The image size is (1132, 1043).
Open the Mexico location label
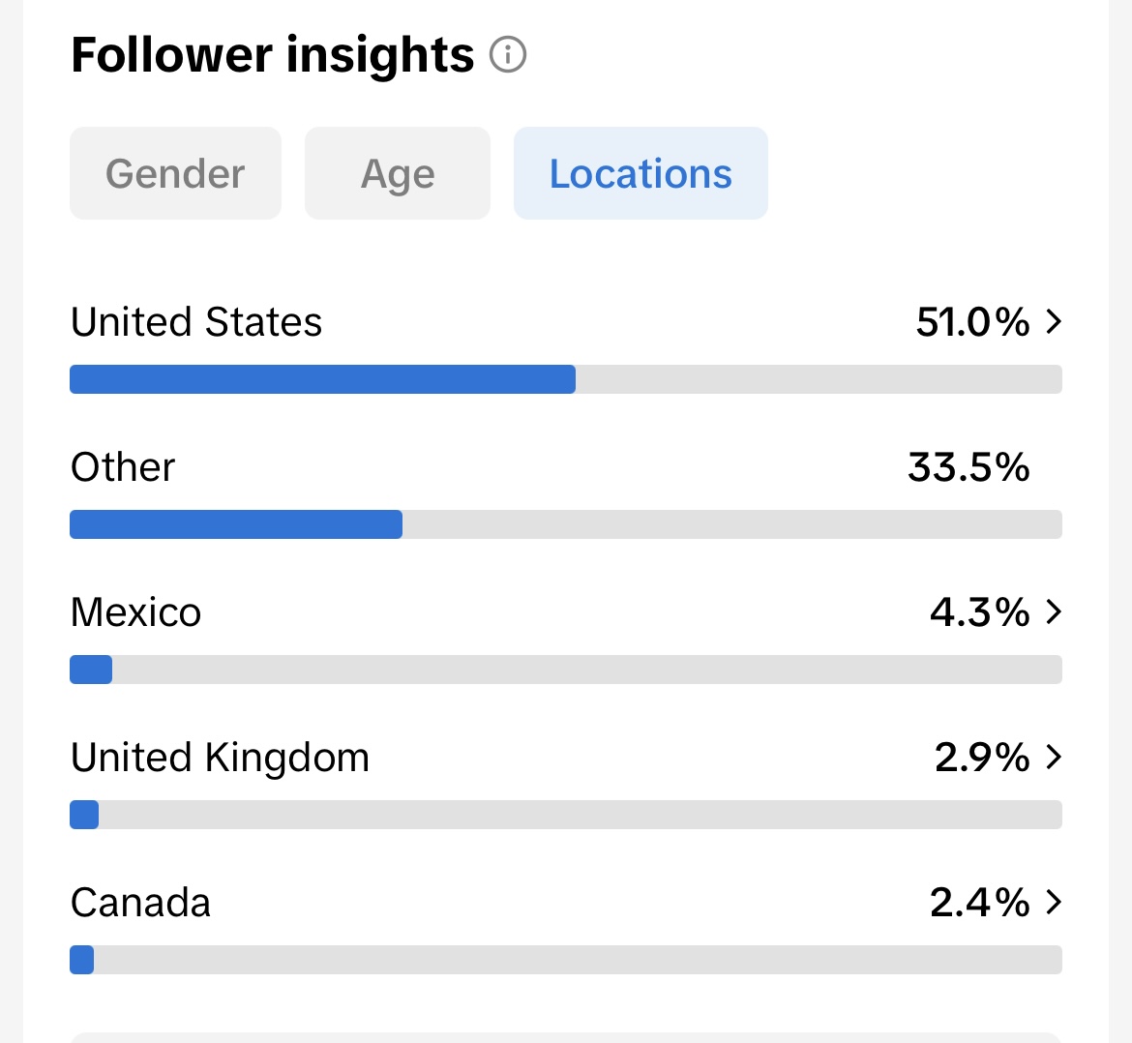(136, 612)
